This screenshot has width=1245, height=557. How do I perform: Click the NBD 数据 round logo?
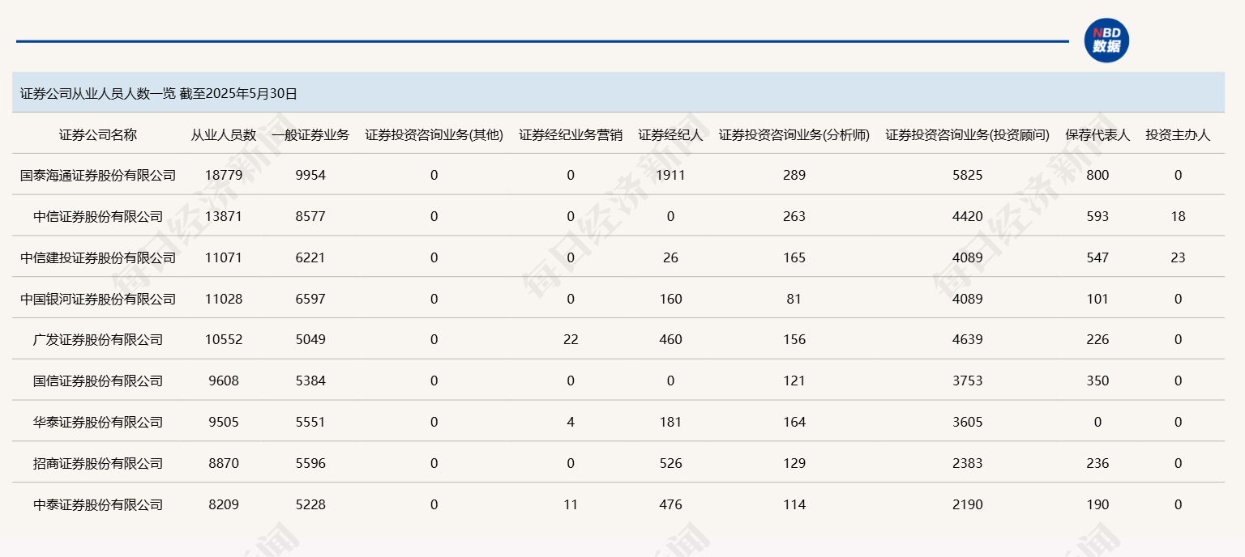pyautogui.click(x=1106, y=40)
